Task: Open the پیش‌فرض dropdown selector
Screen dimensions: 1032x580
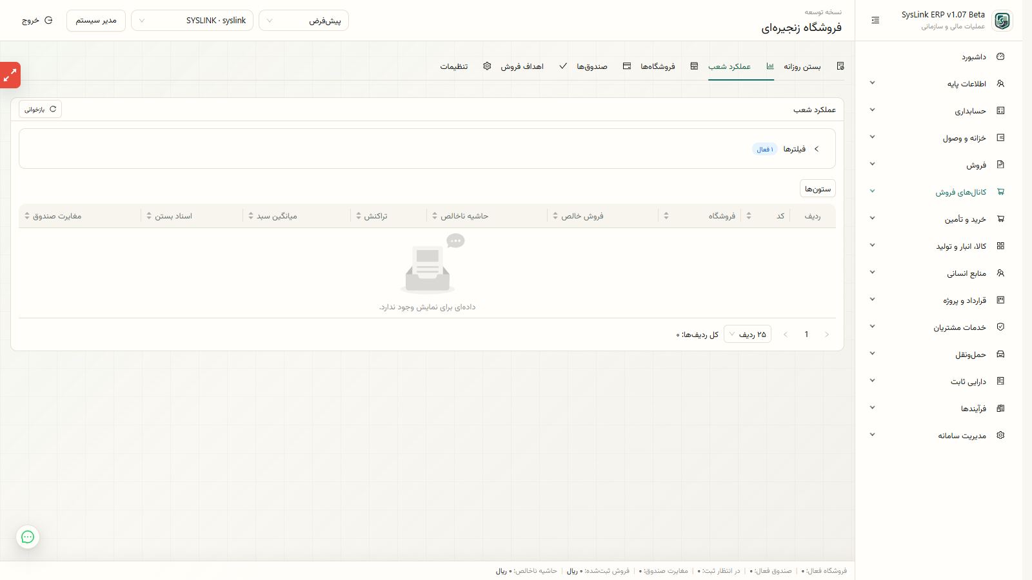Action: click(x=304, y=21)
